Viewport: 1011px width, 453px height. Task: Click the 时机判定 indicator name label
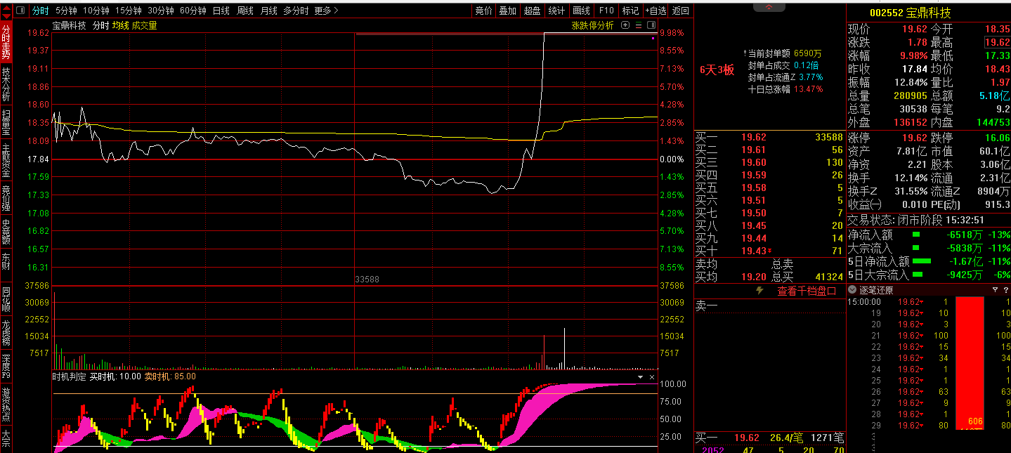click(x=70, y=376)
